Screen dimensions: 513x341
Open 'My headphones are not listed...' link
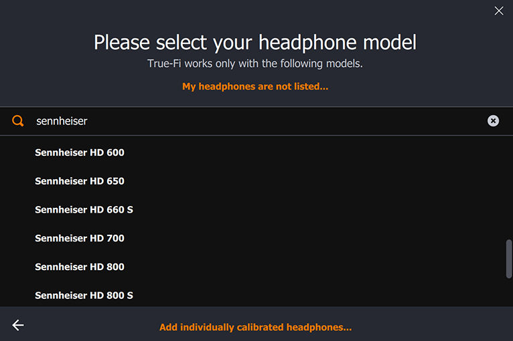pyautogui.click(x=255, y=86)
